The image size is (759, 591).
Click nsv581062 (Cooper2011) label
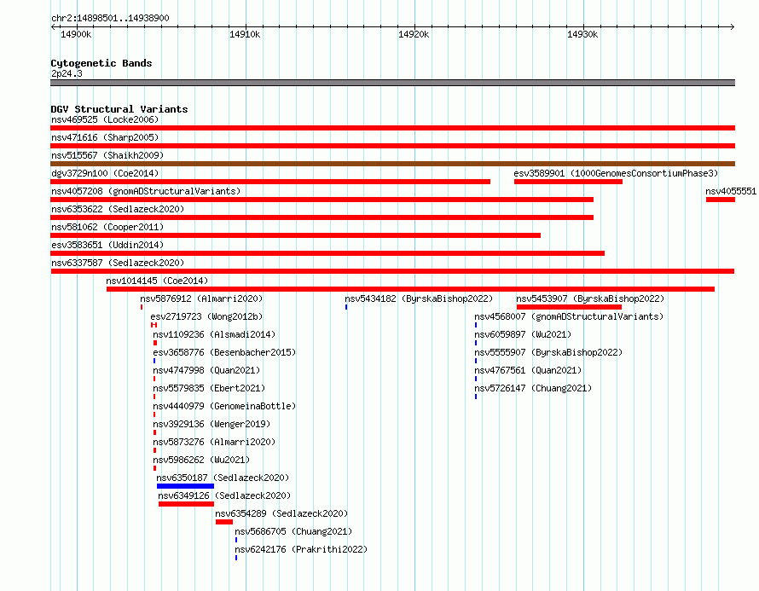107,227
